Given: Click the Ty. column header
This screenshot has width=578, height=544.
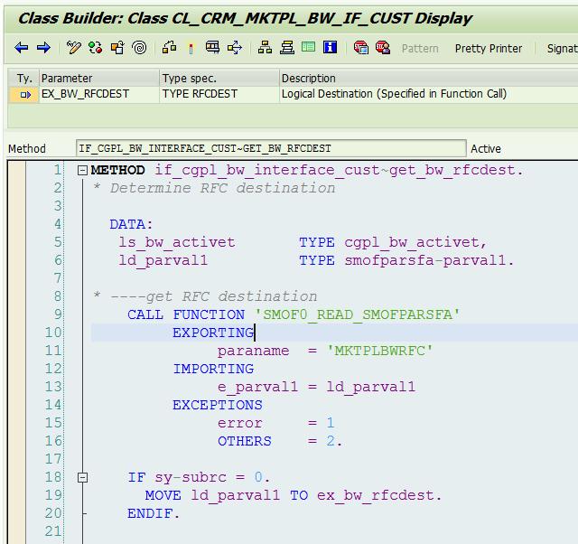Looking at the screenshot, I should [x=23, y=79].
